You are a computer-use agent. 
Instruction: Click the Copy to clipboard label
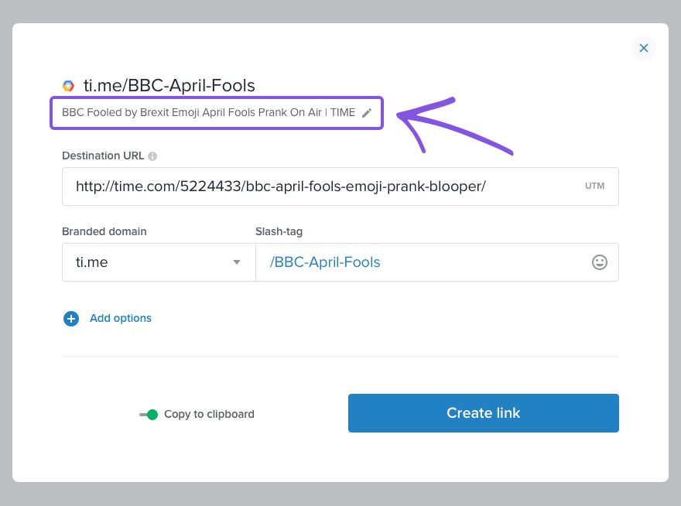[210, 415]
